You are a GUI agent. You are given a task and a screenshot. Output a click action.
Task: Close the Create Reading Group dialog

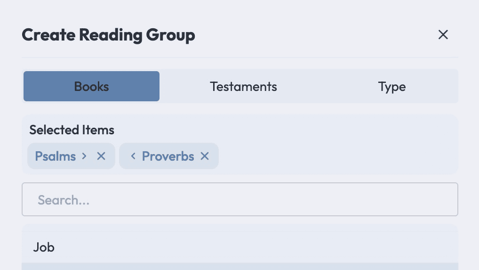(443, 34)
